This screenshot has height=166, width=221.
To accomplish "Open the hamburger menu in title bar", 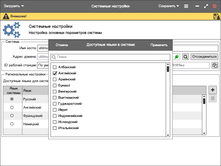I will coord(186,6).
